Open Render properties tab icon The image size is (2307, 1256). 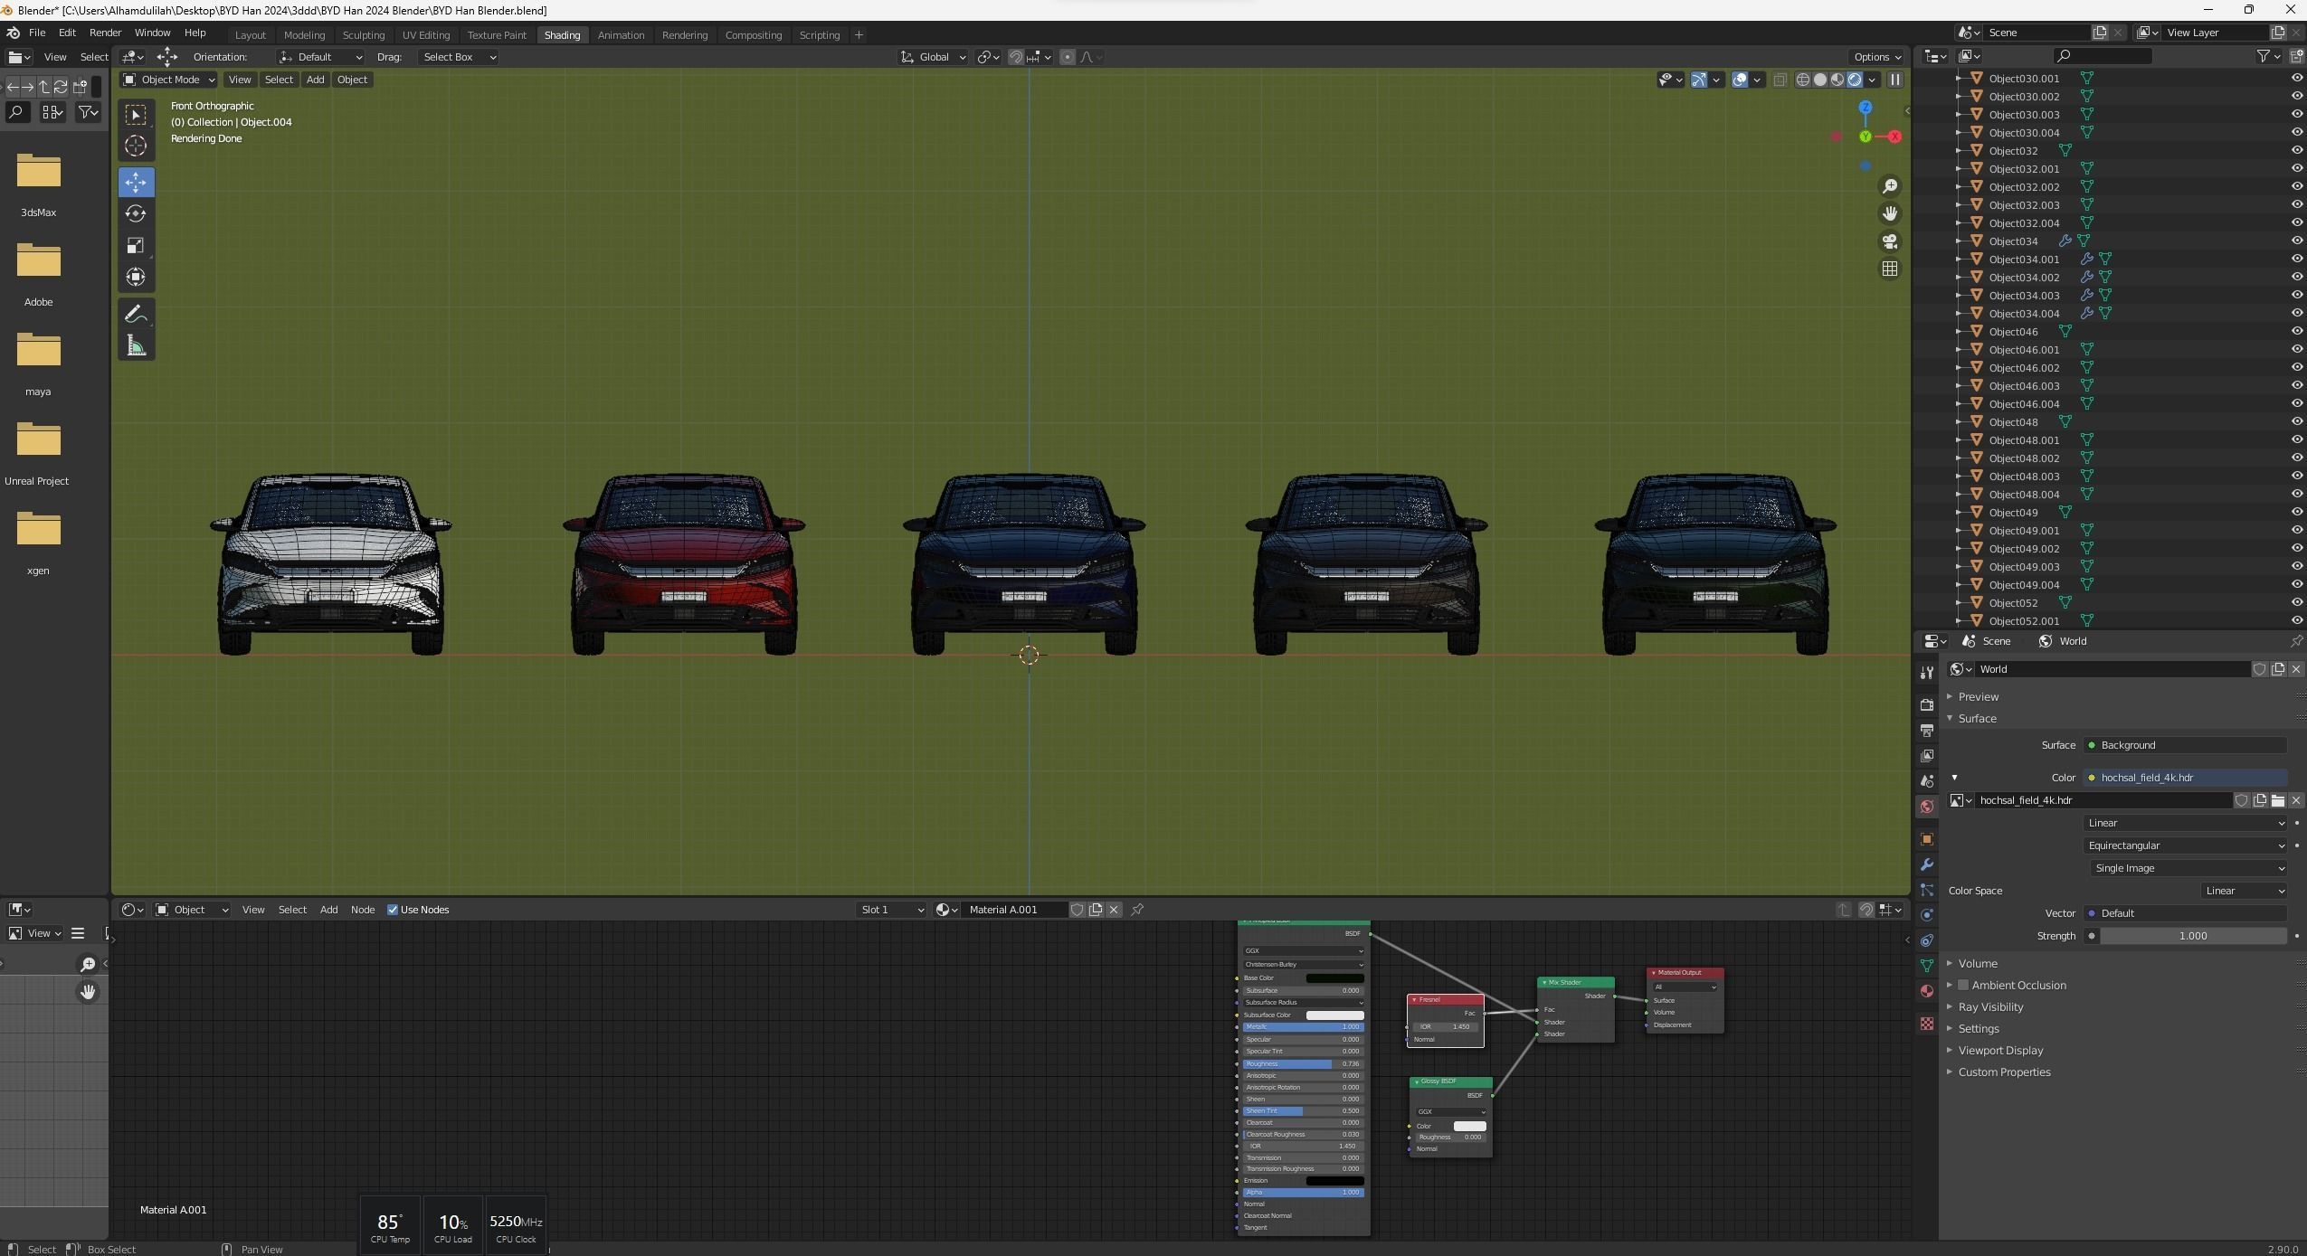pyautogui.click(x=1927, y=704)
